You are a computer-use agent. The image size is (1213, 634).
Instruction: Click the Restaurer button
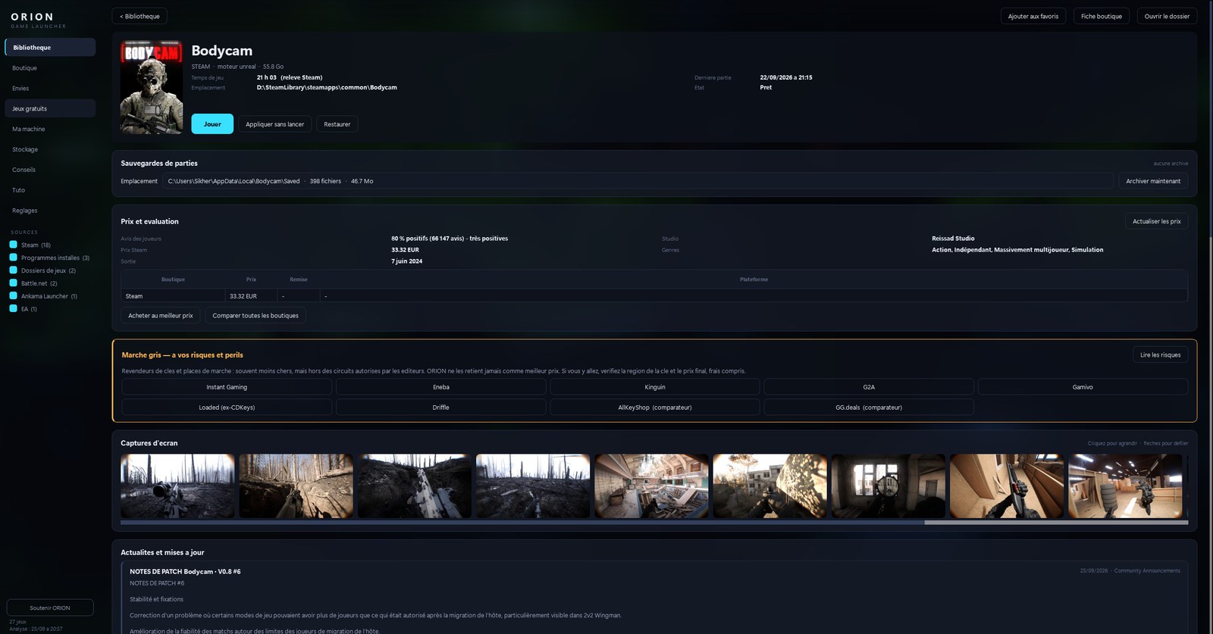click(x=337, y=124)
